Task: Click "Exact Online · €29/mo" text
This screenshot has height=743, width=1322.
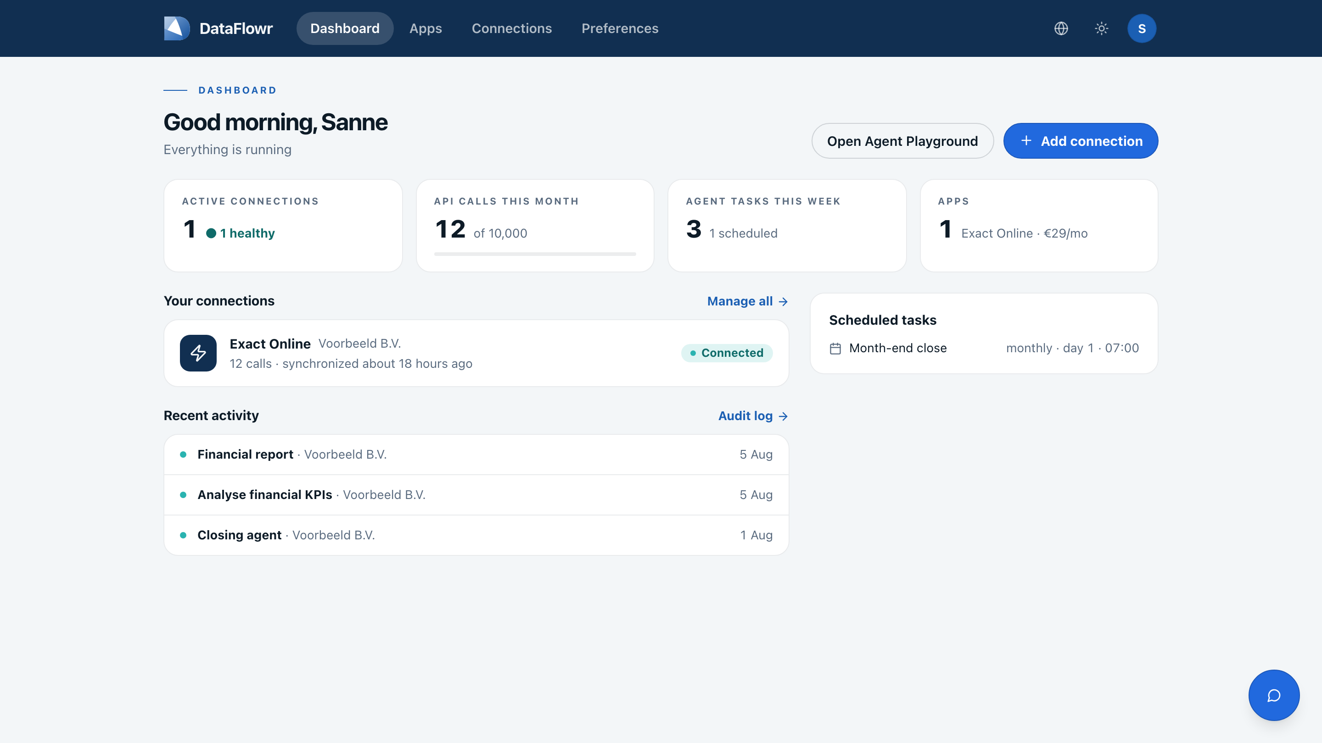Action: click(x=1024, y=233)
